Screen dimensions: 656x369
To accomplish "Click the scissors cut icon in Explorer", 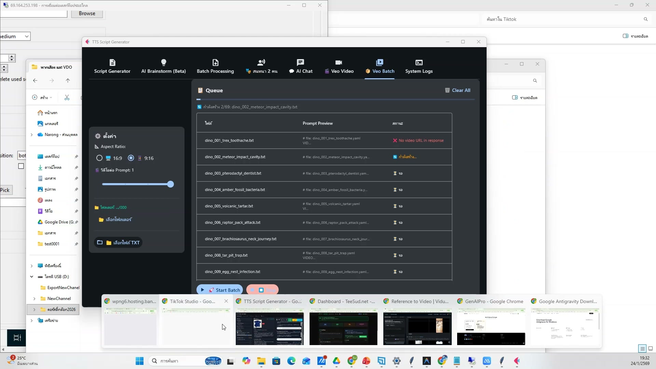I will (x=67, y=98).
